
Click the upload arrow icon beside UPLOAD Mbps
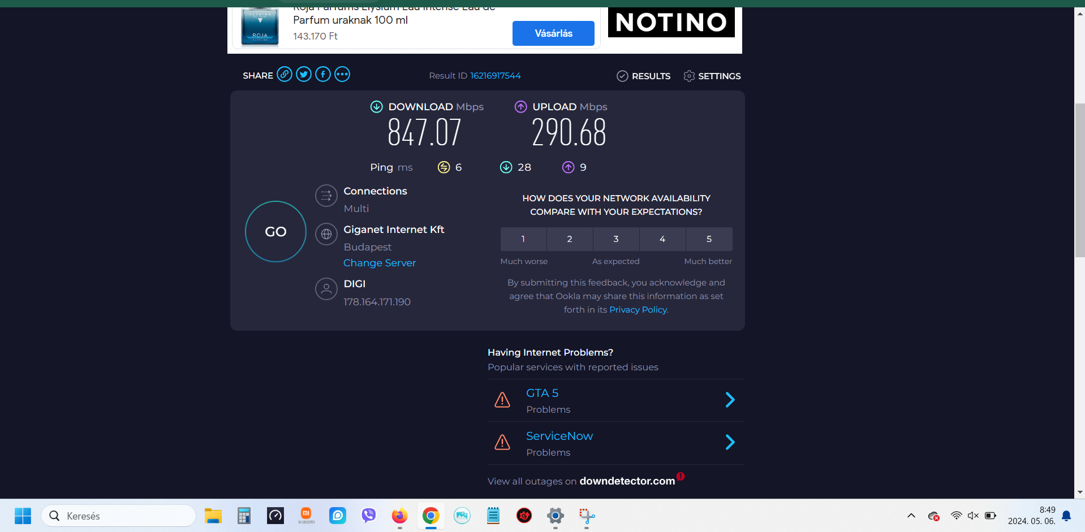(521, 107)
